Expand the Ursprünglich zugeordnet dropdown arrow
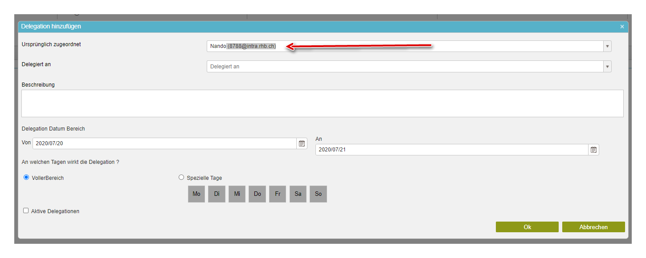Screen dimensions: 646x258 click(x=607, y=46)
